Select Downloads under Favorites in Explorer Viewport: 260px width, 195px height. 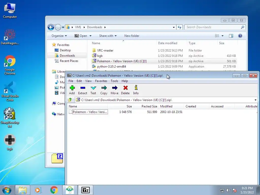coord(67,56)
